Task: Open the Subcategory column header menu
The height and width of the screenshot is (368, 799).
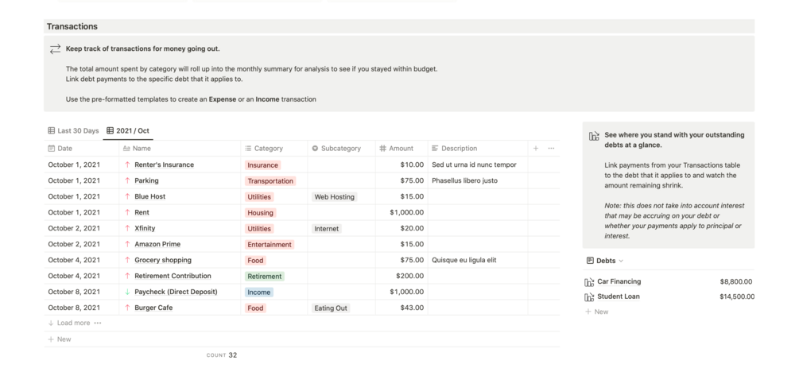Action: 340,149
